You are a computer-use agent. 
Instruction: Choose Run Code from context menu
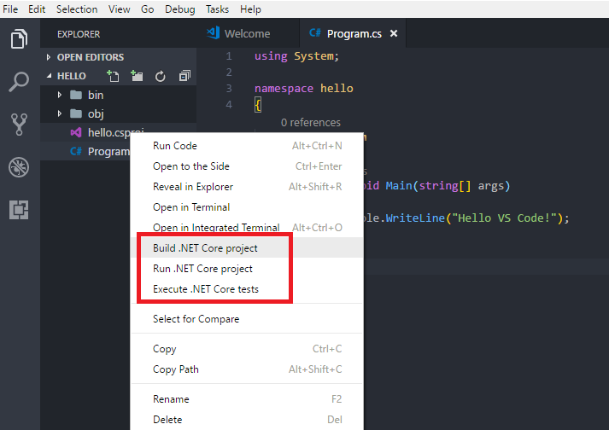coord(248,146)
